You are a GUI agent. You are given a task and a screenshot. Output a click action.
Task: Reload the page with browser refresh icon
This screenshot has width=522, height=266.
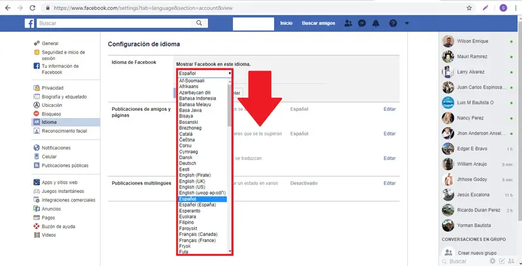[x=32, y=8]
